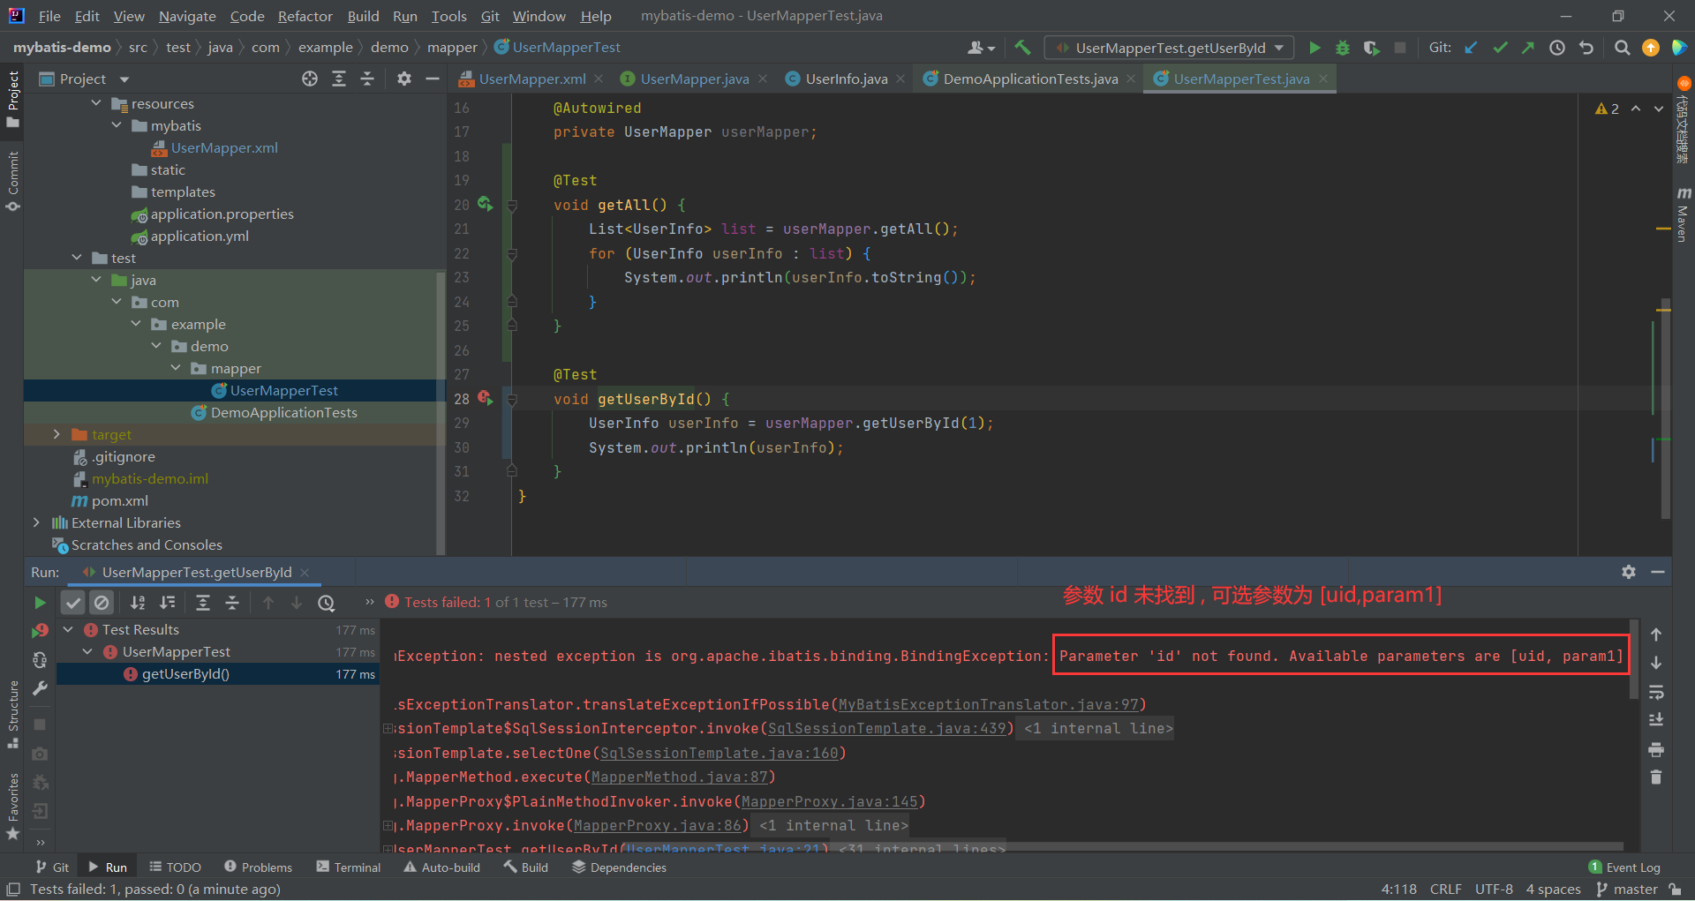Open run configuration dropdown UserMapperTest.getUserById
The width and height of the screenshot is (1695, 901).
pyautogui.click(x=1170, y=48)
